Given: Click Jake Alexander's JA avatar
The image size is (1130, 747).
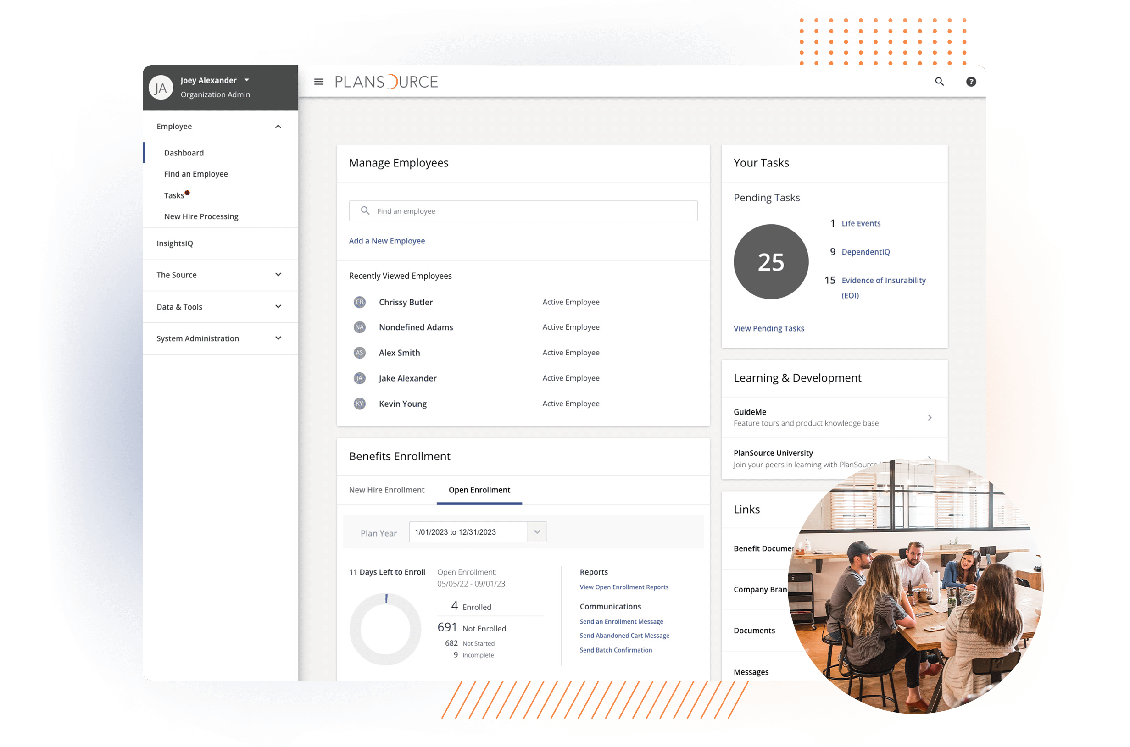Looking at the screenshot, I should (359, 378).
